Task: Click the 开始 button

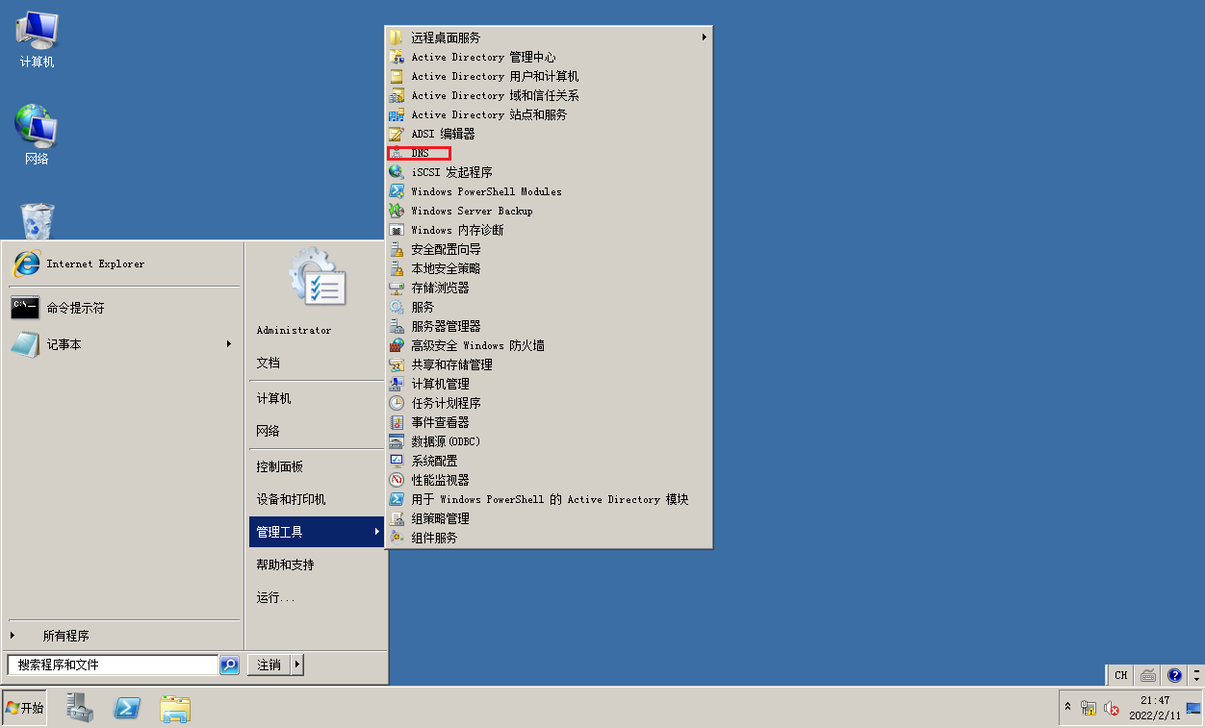Action: pos(24,708)
